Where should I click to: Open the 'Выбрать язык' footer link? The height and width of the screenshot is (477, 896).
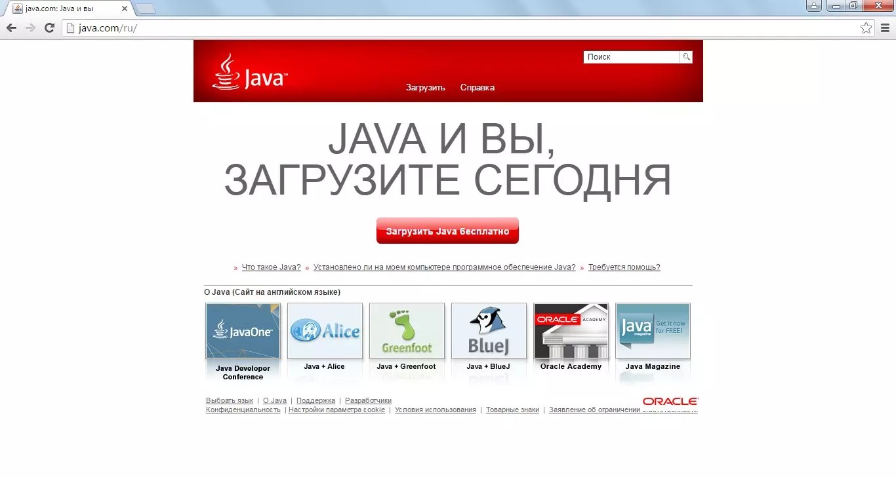230,401
